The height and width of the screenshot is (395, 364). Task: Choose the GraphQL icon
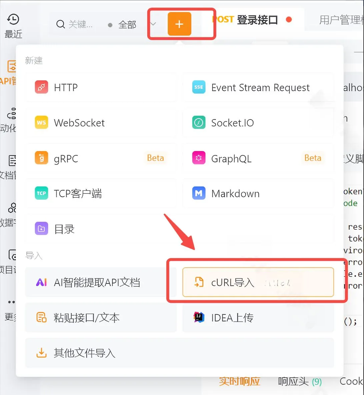pos(199,158)
